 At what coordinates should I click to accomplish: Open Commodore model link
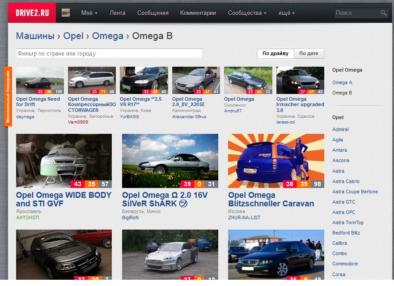[345, 264]
